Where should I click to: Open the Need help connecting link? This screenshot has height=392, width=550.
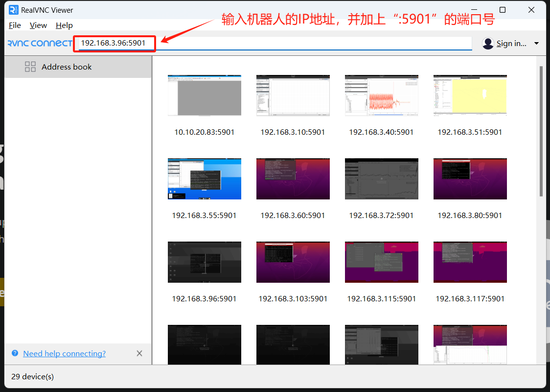64,354
